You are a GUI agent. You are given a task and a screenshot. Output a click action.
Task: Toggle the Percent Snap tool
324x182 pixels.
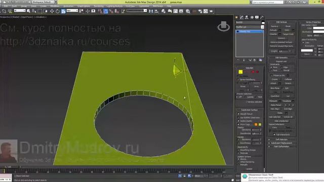pos(111,11)
